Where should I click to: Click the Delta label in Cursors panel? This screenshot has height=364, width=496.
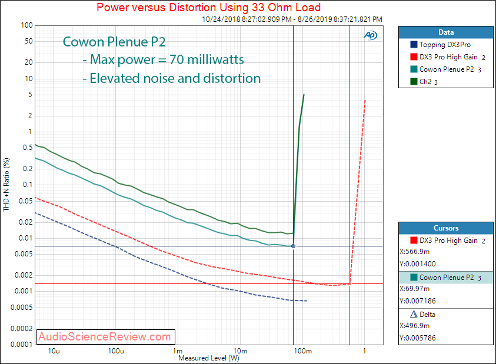(427, 315)
